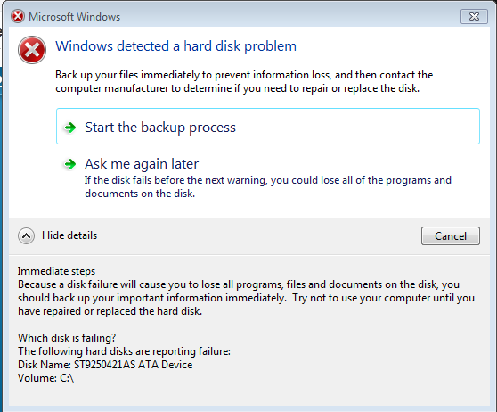
Task: Click green arrow beside Ask me again later
Action: click(70, 164)
